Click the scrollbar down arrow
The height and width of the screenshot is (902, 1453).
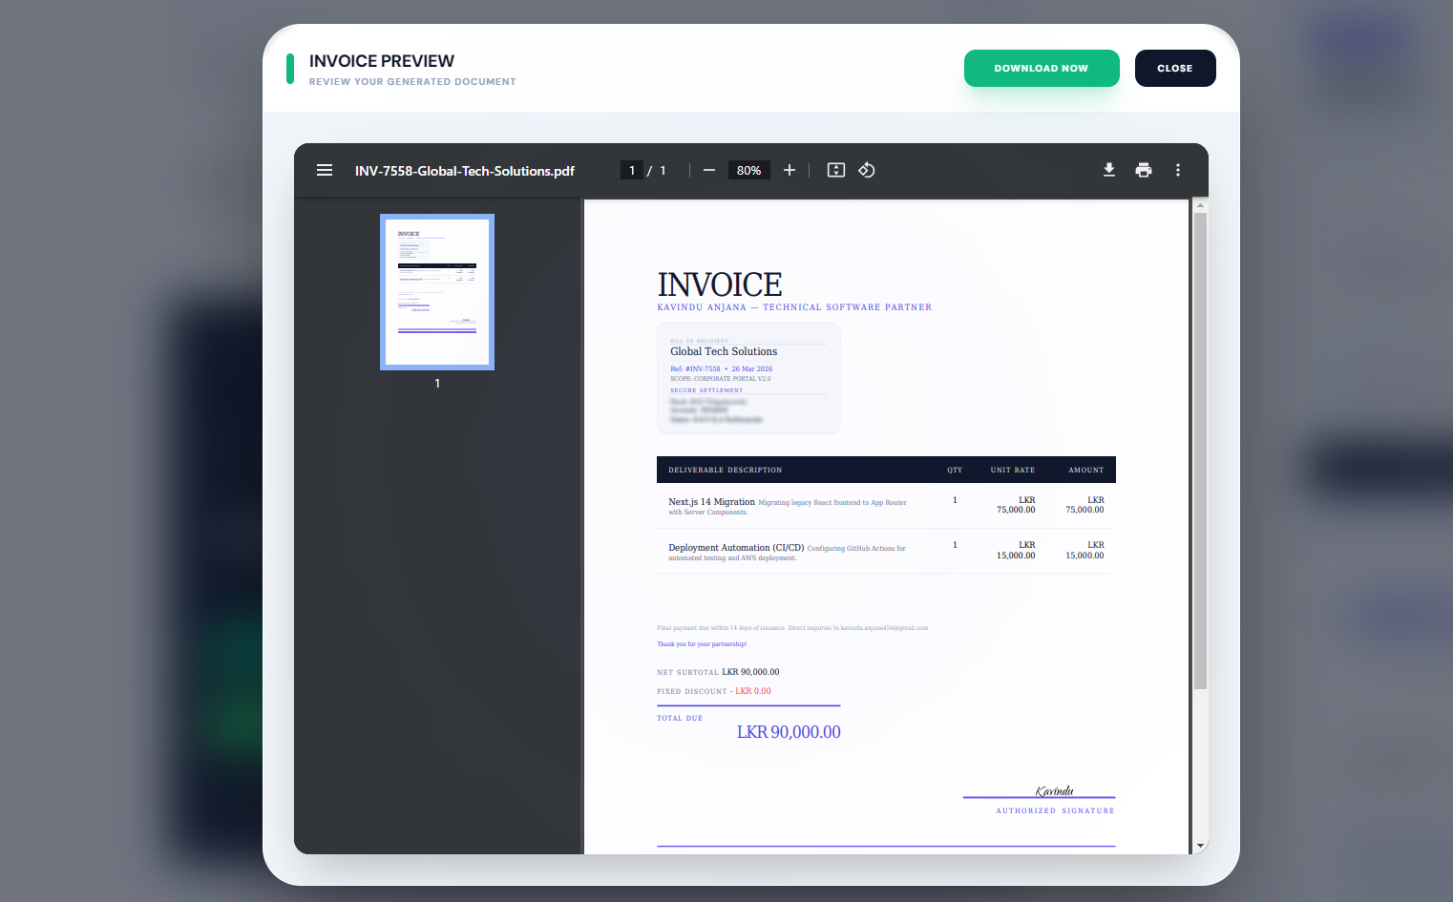[x=1201, y=846]
